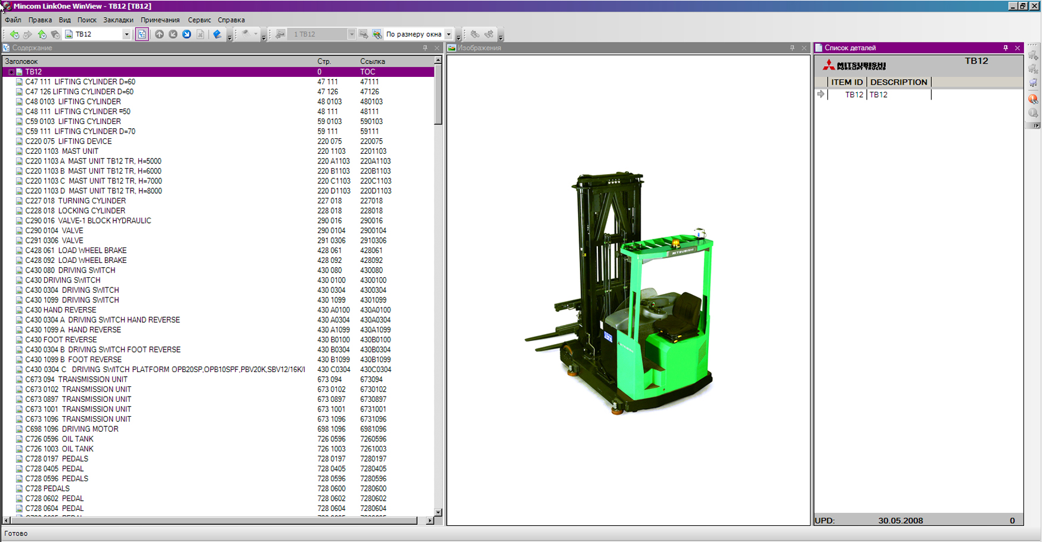The image size is (1042, 542).
Task: Click the green back navigation arrow
Action: tap(14, 35)
